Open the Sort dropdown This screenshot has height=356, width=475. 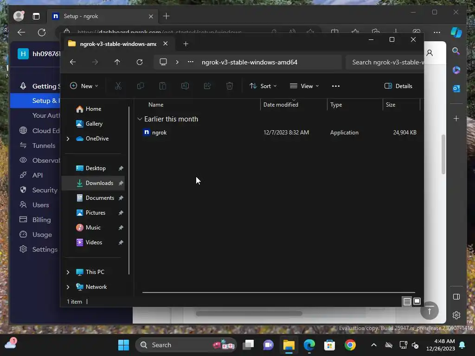[263, 86]
